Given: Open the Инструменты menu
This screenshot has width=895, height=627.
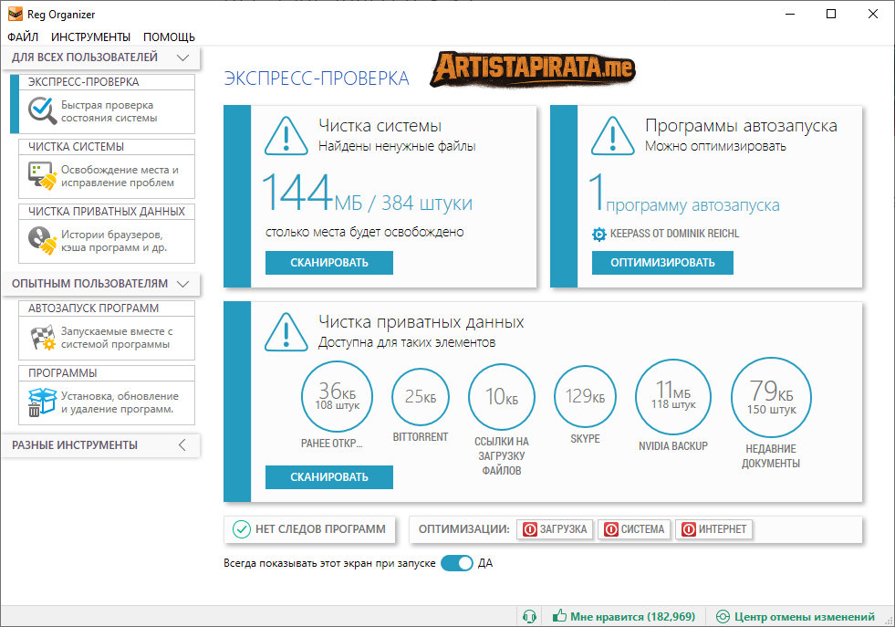Looking at the screenshot, I should (90, 37).
